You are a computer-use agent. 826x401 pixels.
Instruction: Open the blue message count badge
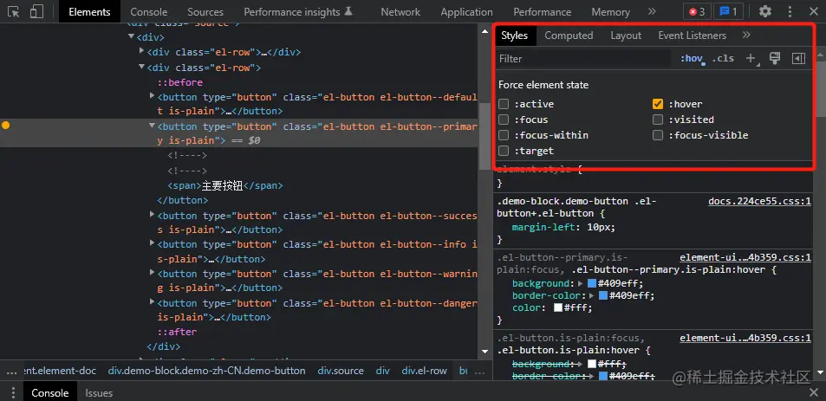pos(728,11)
